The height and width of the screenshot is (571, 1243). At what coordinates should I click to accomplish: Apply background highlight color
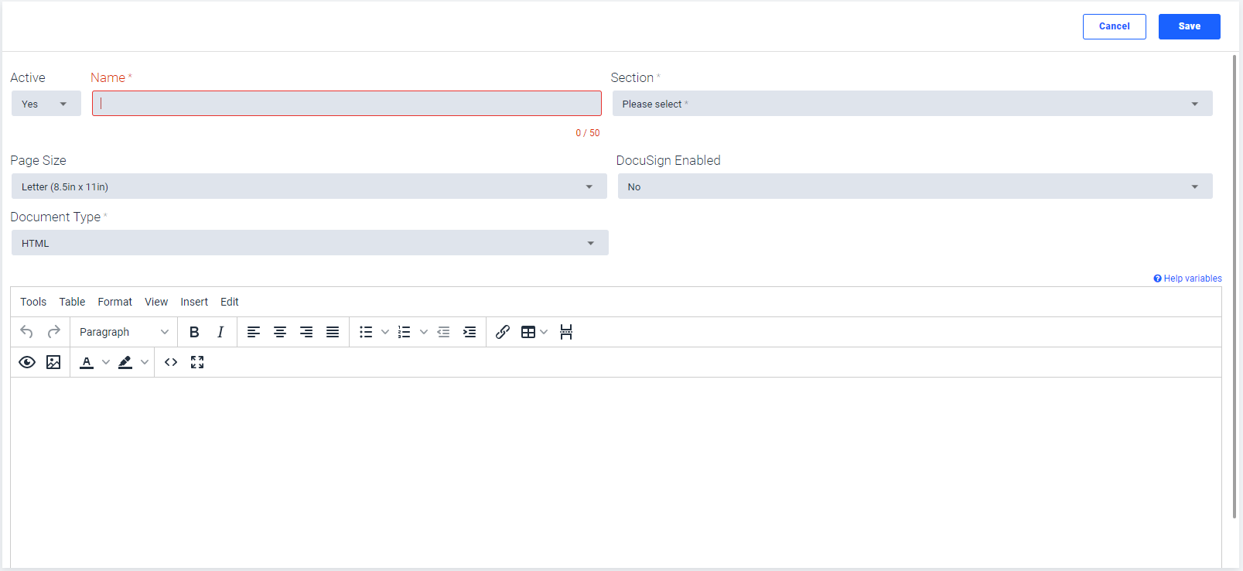(125, 362)
